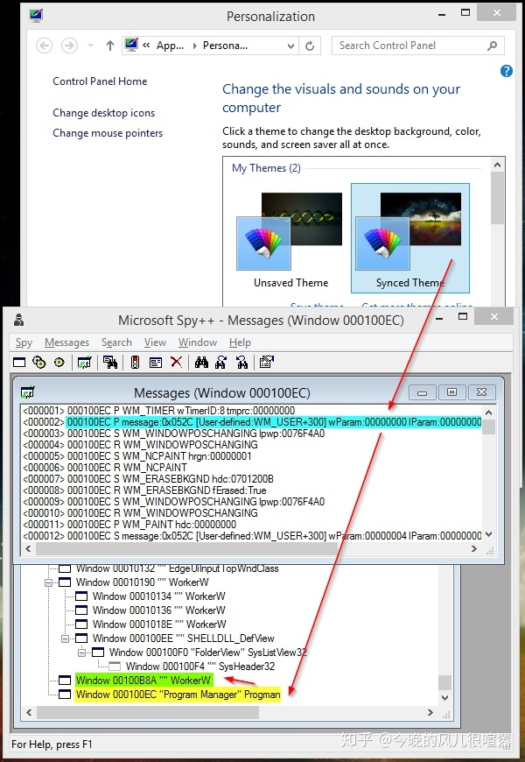This screenshot has height=762, width=525.
Task: Clear the message log with the red X
Action: pyautogui.click(x=176, y=362)
